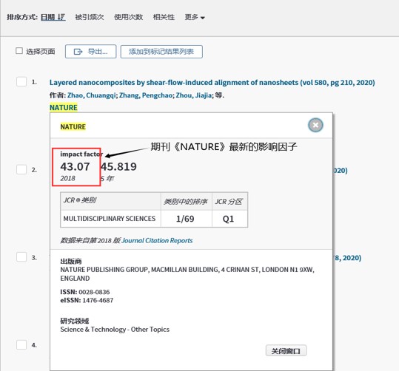Click the MULTIDISCIPLINARY SCIENCES table cell
The height and width of the screenshot is (371, 399).
tap(110, 219)
